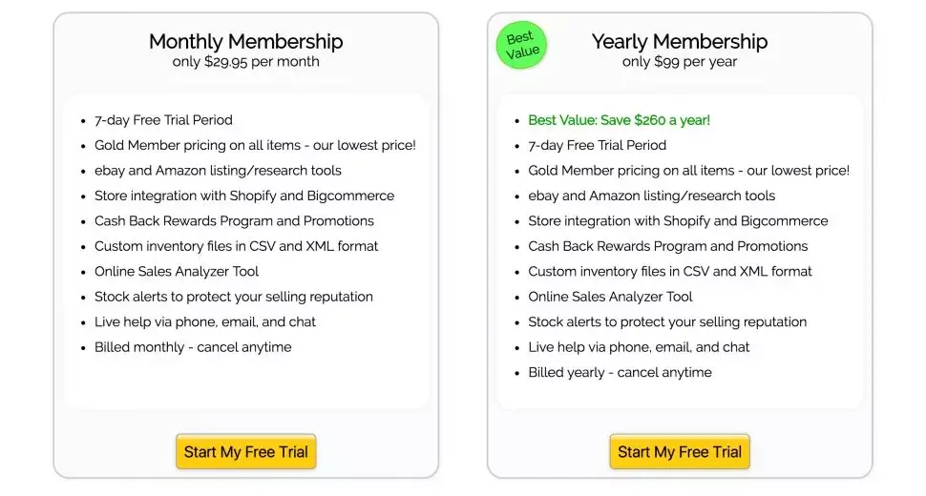This screenshot has width=926, height=496.
Task: Click monthly 'Online Sales Analyzer Tool' item
Action: point(177,272)
